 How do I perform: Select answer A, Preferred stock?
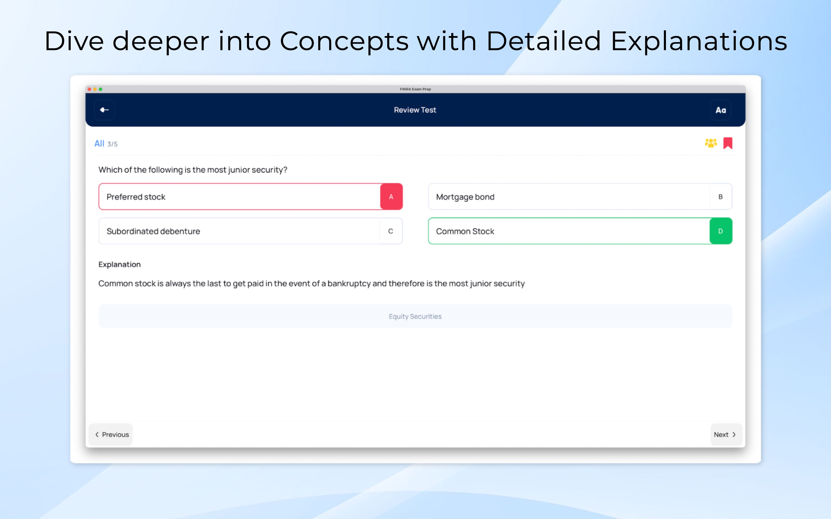(x=251, y=197)
